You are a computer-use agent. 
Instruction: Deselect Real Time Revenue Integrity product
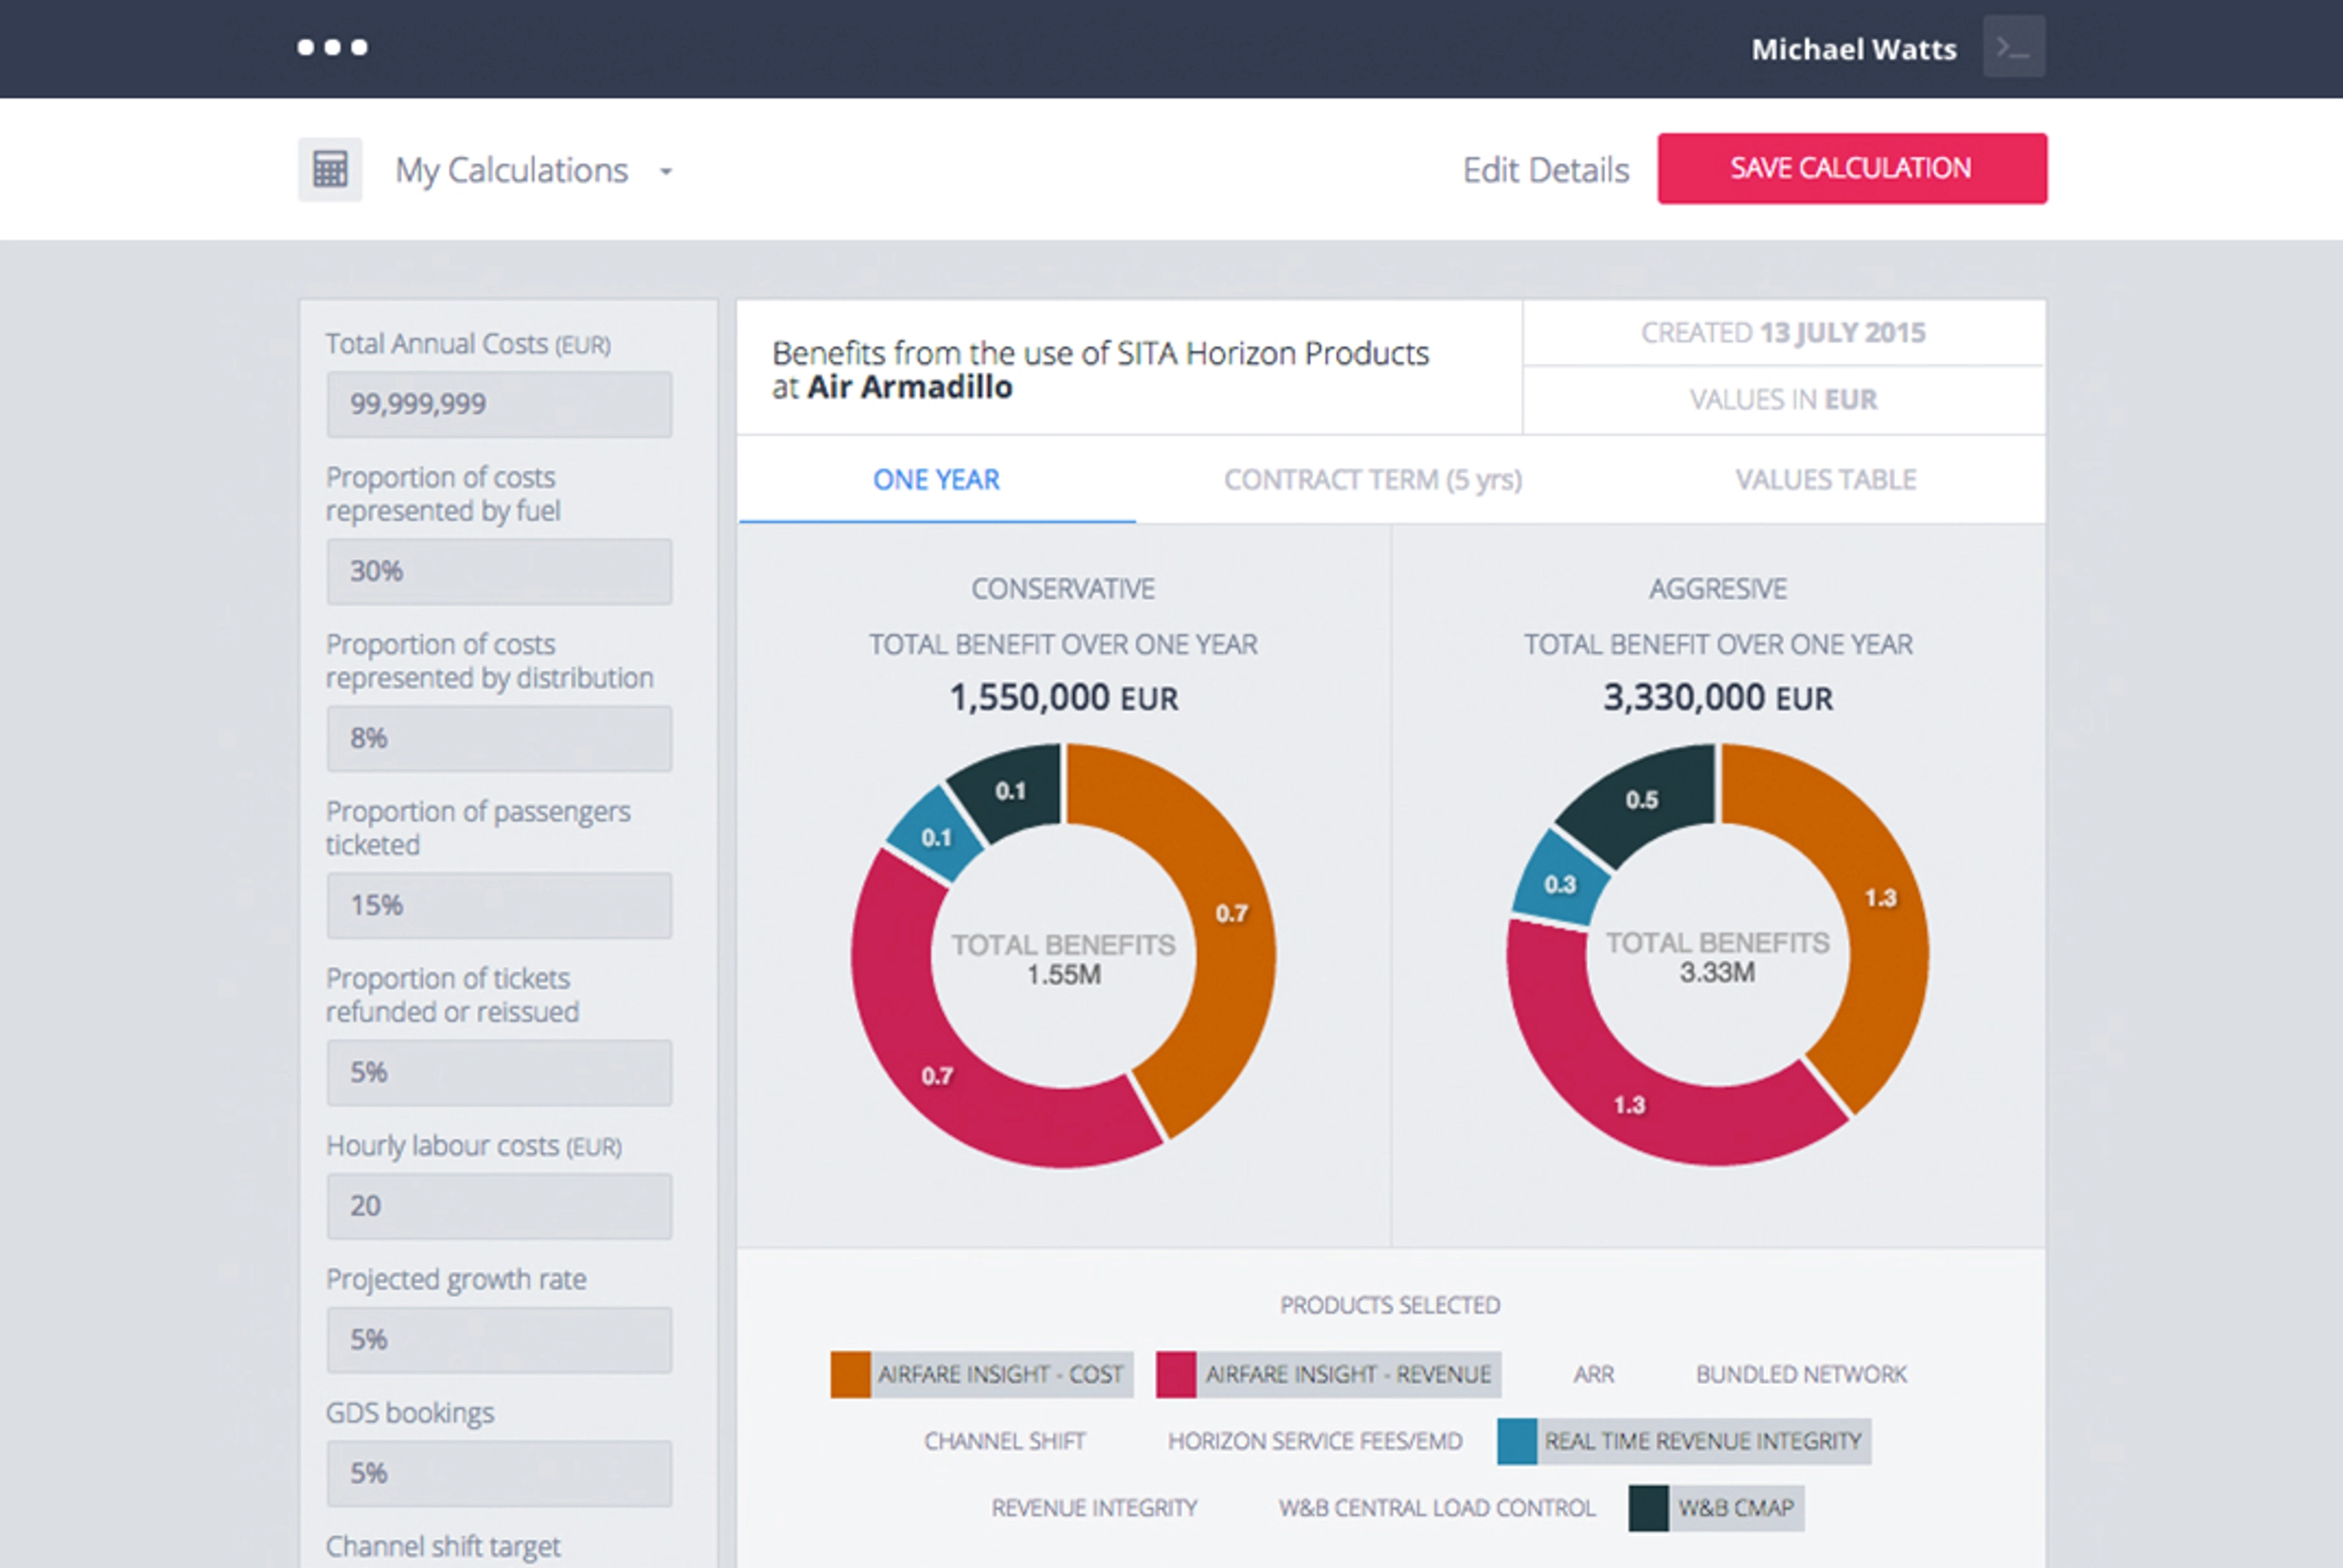click(x=1702, y=1441)
